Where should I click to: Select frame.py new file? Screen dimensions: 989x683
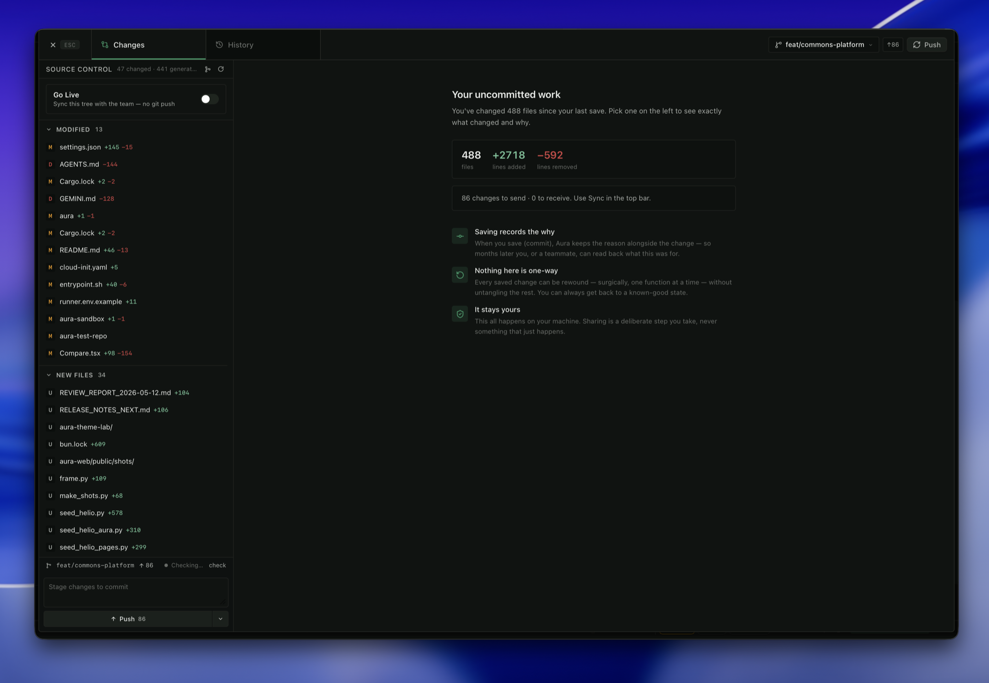[136, 479]
